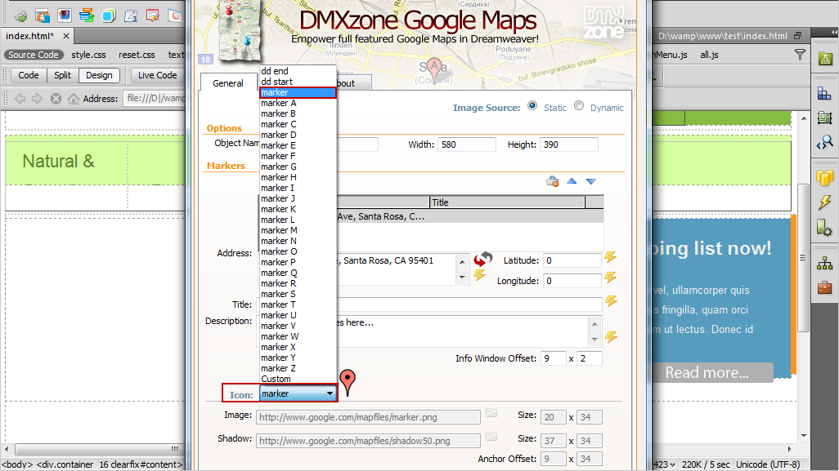839x471 pixels.
Task: Choose 'dd start' from icon list
Action: [298, 82]
